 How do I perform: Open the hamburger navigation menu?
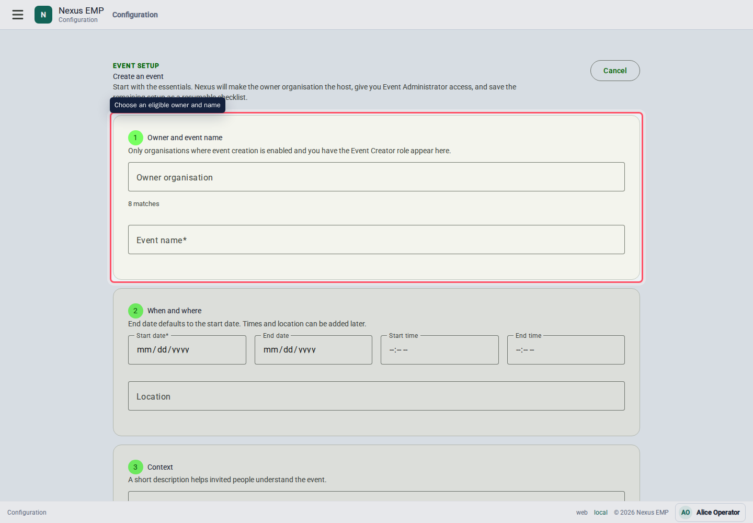pyautogui.click(x=18, y=15)
